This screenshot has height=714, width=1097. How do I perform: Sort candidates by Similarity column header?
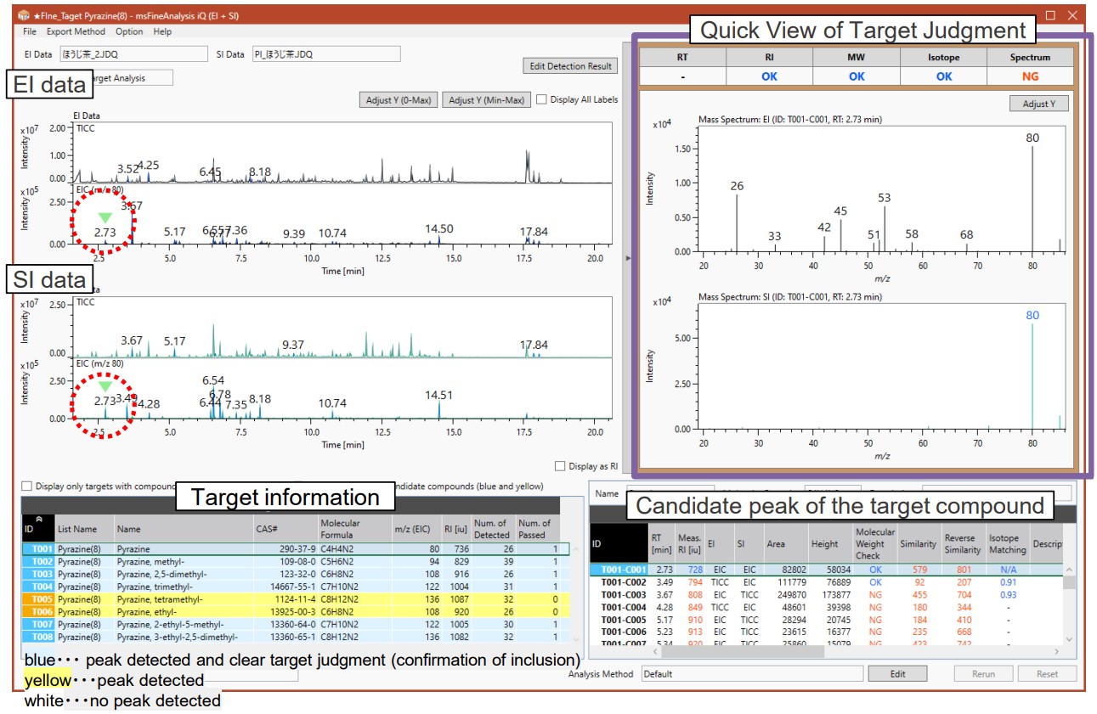point(918,543)
